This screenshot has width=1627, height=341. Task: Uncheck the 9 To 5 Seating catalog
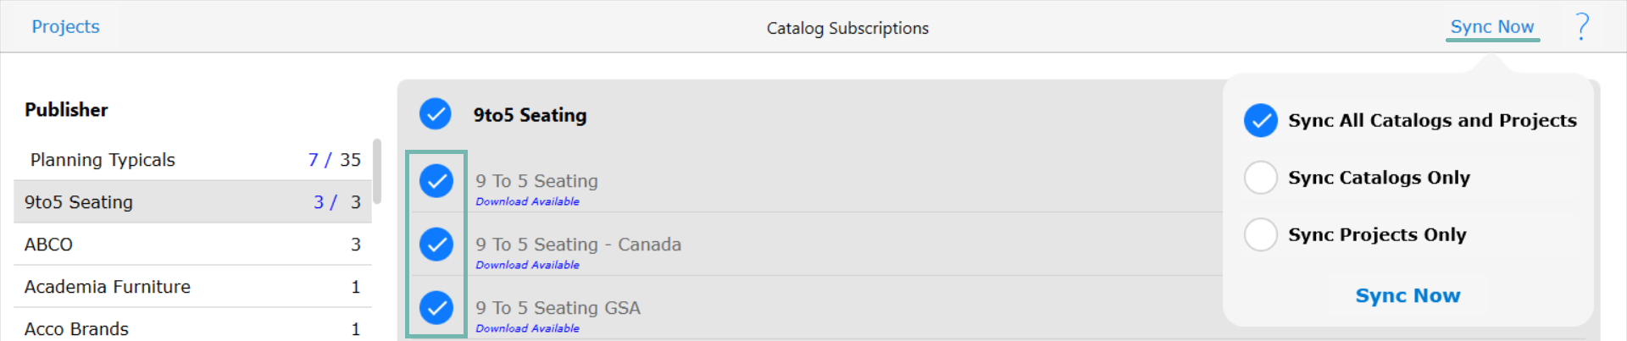point(436,180)
